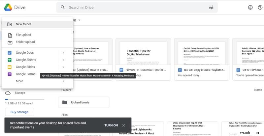Viewport: 264px width, 136px height.
Task: Sort files by the Name column header
Action: [258, 90]
